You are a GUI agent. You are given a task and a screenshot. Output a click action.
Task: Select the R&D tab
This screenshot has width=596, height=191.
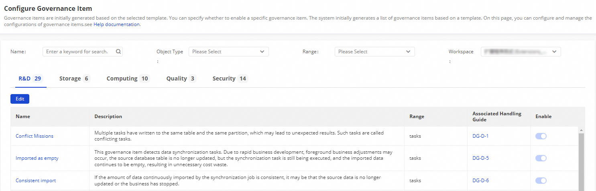click(x=30, y=78)
